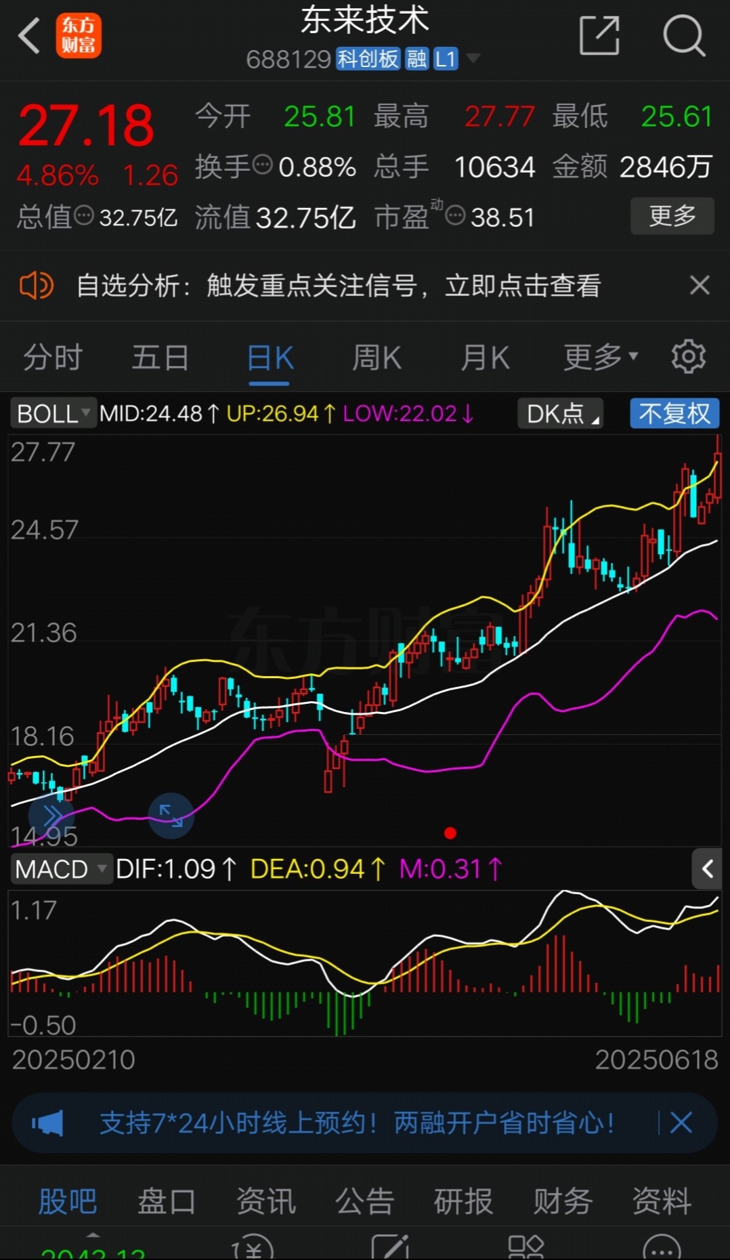Image resolution: width=730 pixels, height=1260 pixels.
Task: Dismiss the 自选分析 notice with X
Action: pos(700,285)
